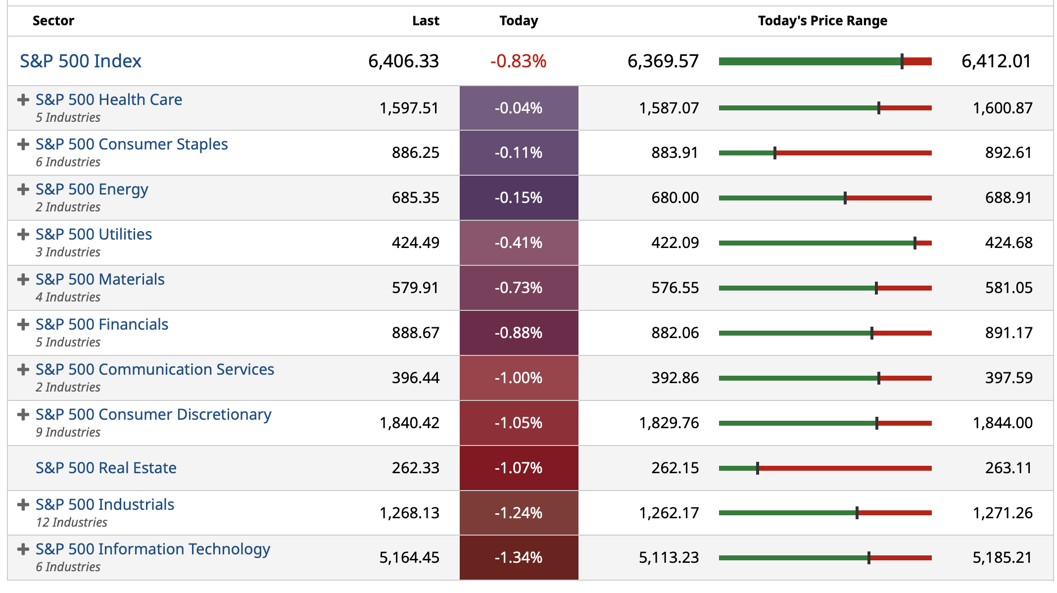The width and height of the screenshot is (1057, 593).
Task: Click the plus icon next to Financials
Action: point(23,325)
